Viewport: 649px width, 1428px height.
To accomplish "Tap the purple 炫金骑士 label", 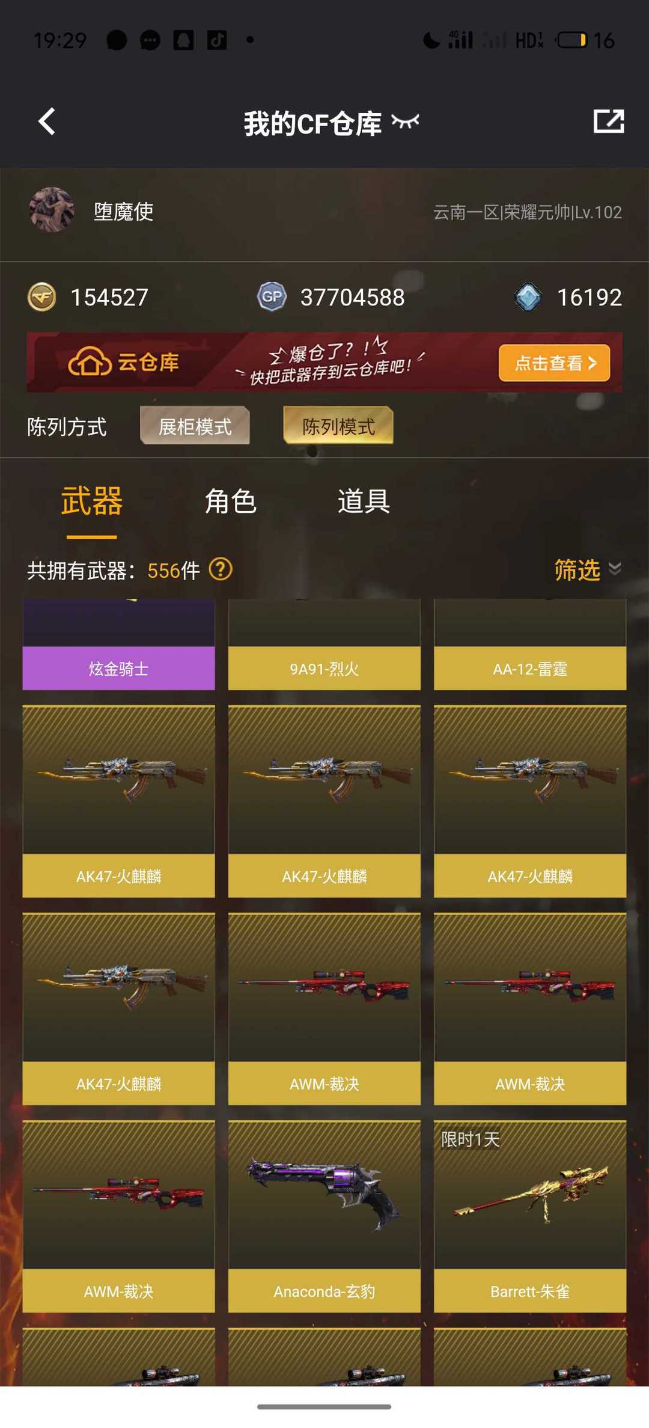I will [x=118, y=669].
